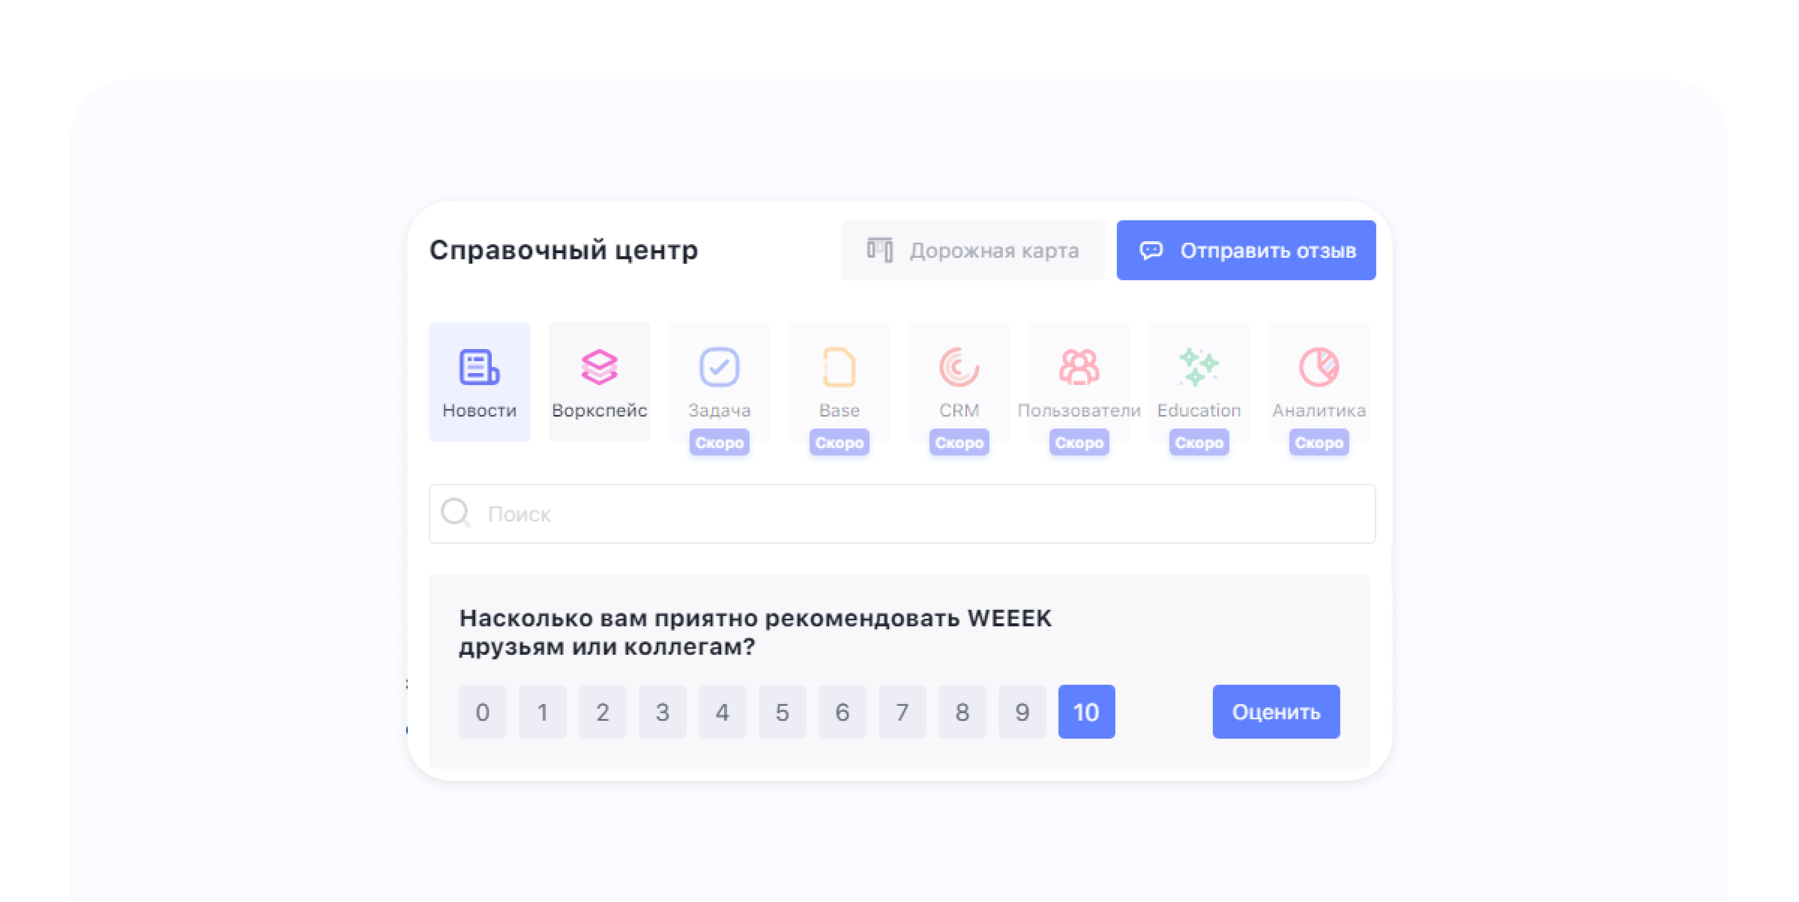Click the Base document icon
Screen dimensions: 1799x902
(x=839, y=367)
